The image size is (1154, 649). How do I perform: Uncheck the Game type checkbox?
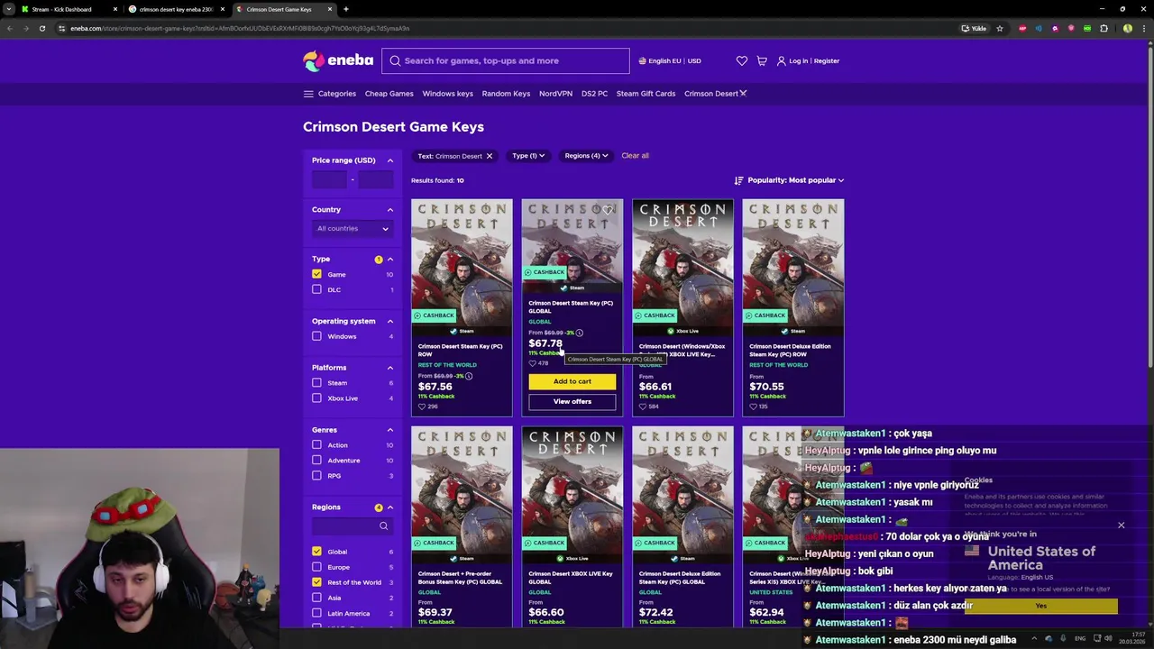pyautogui.click(x=316, y=274)
